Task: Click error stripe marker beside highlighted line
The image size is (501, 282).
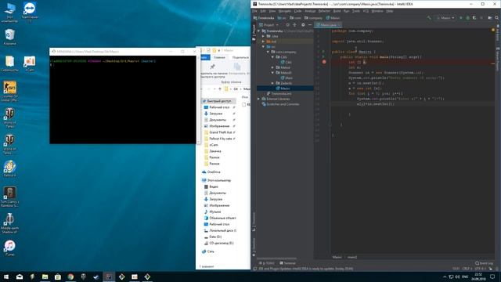Action: point(492,63)
